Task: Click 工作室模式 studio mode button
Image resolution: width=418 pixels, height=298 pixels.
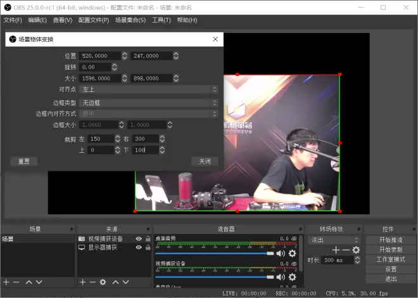Action: pyautogui.click(x=391, y=259)
